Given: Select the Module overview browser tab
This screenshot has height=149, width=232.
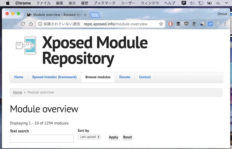Looking at the screenshot, I should pos(57,15).
